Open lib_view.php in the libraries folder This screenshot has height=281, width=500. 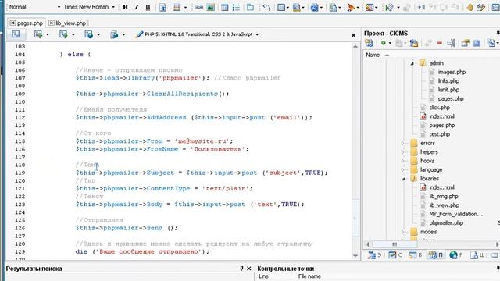point(445,205)
